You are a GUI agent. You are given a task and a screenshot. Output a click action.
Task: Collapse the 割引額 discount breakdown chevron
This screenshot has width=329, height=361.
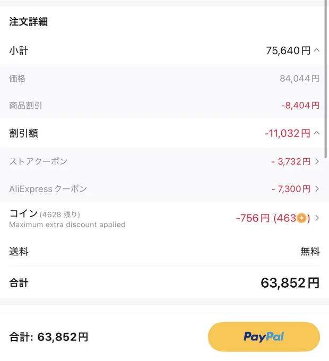(x=317, y=133)
